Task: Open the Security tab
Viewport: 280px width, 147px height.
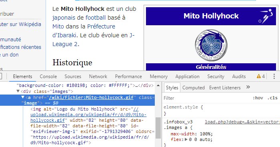Action: [216, 77]
